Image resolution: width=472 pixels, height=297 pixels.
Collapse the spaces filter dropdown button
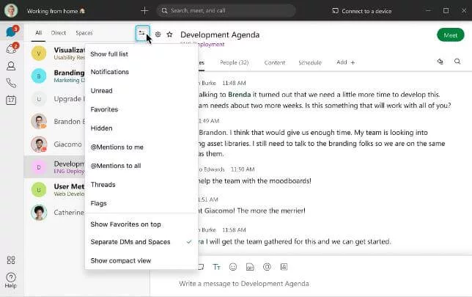pyautogui.click(x=141, y=33)
